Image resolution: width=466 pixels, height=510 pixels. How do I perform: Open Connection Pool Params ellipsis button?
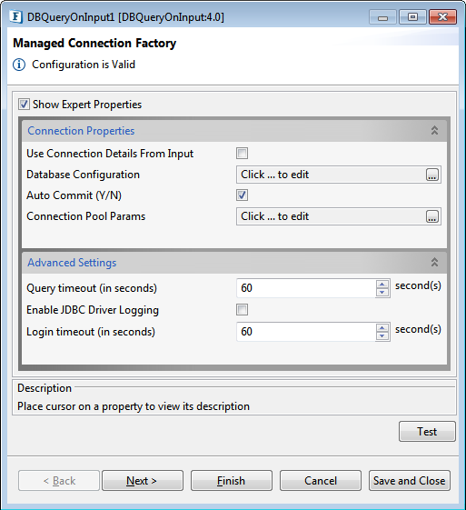432,216
